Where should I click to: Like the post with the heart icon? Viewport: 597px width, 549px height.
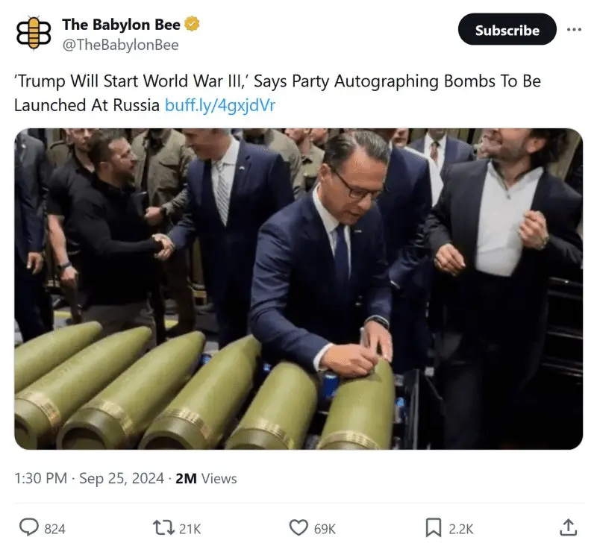coord(298,528)
